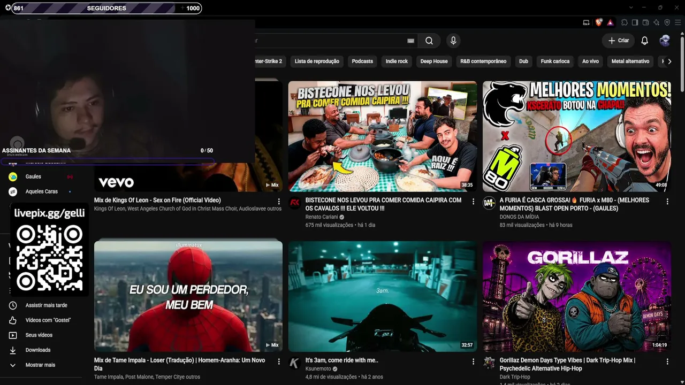Open options for the BISTECONE video

473,202
